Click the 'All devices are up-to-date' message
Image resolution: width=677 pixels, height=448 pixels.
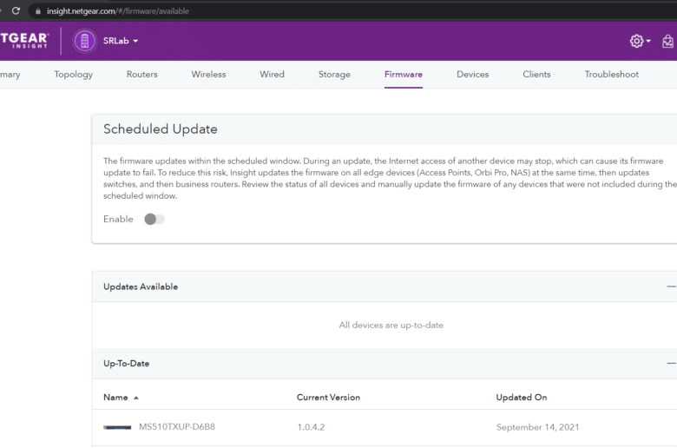(391, 325)
